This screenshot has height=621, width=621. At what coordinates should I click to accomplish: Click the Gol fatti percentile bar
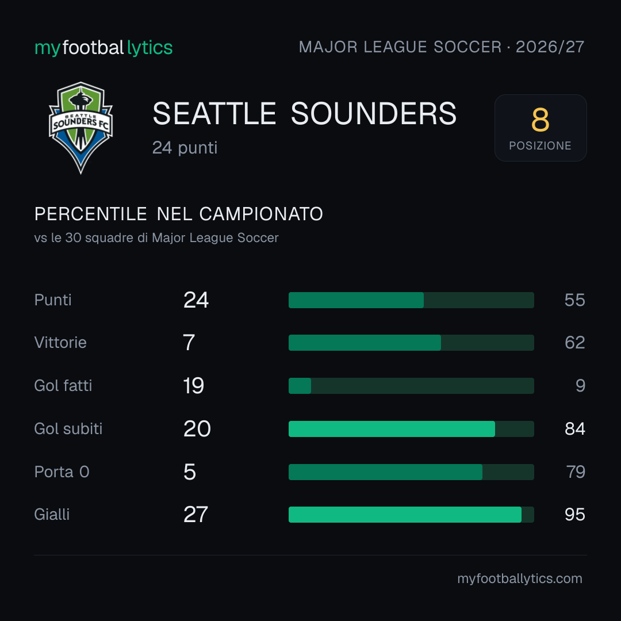coord(411,386)
